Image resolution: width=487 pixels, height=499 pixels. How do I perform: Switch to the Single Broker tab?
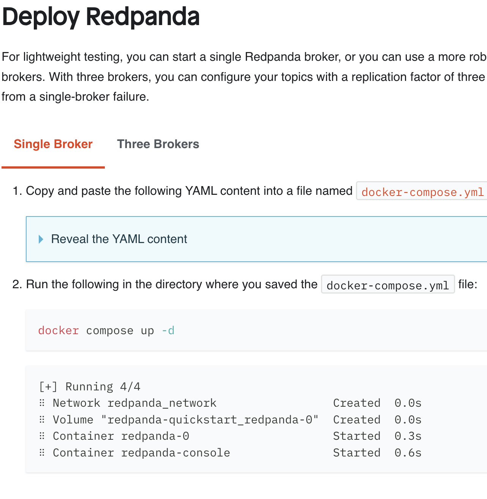pos(53,144)
